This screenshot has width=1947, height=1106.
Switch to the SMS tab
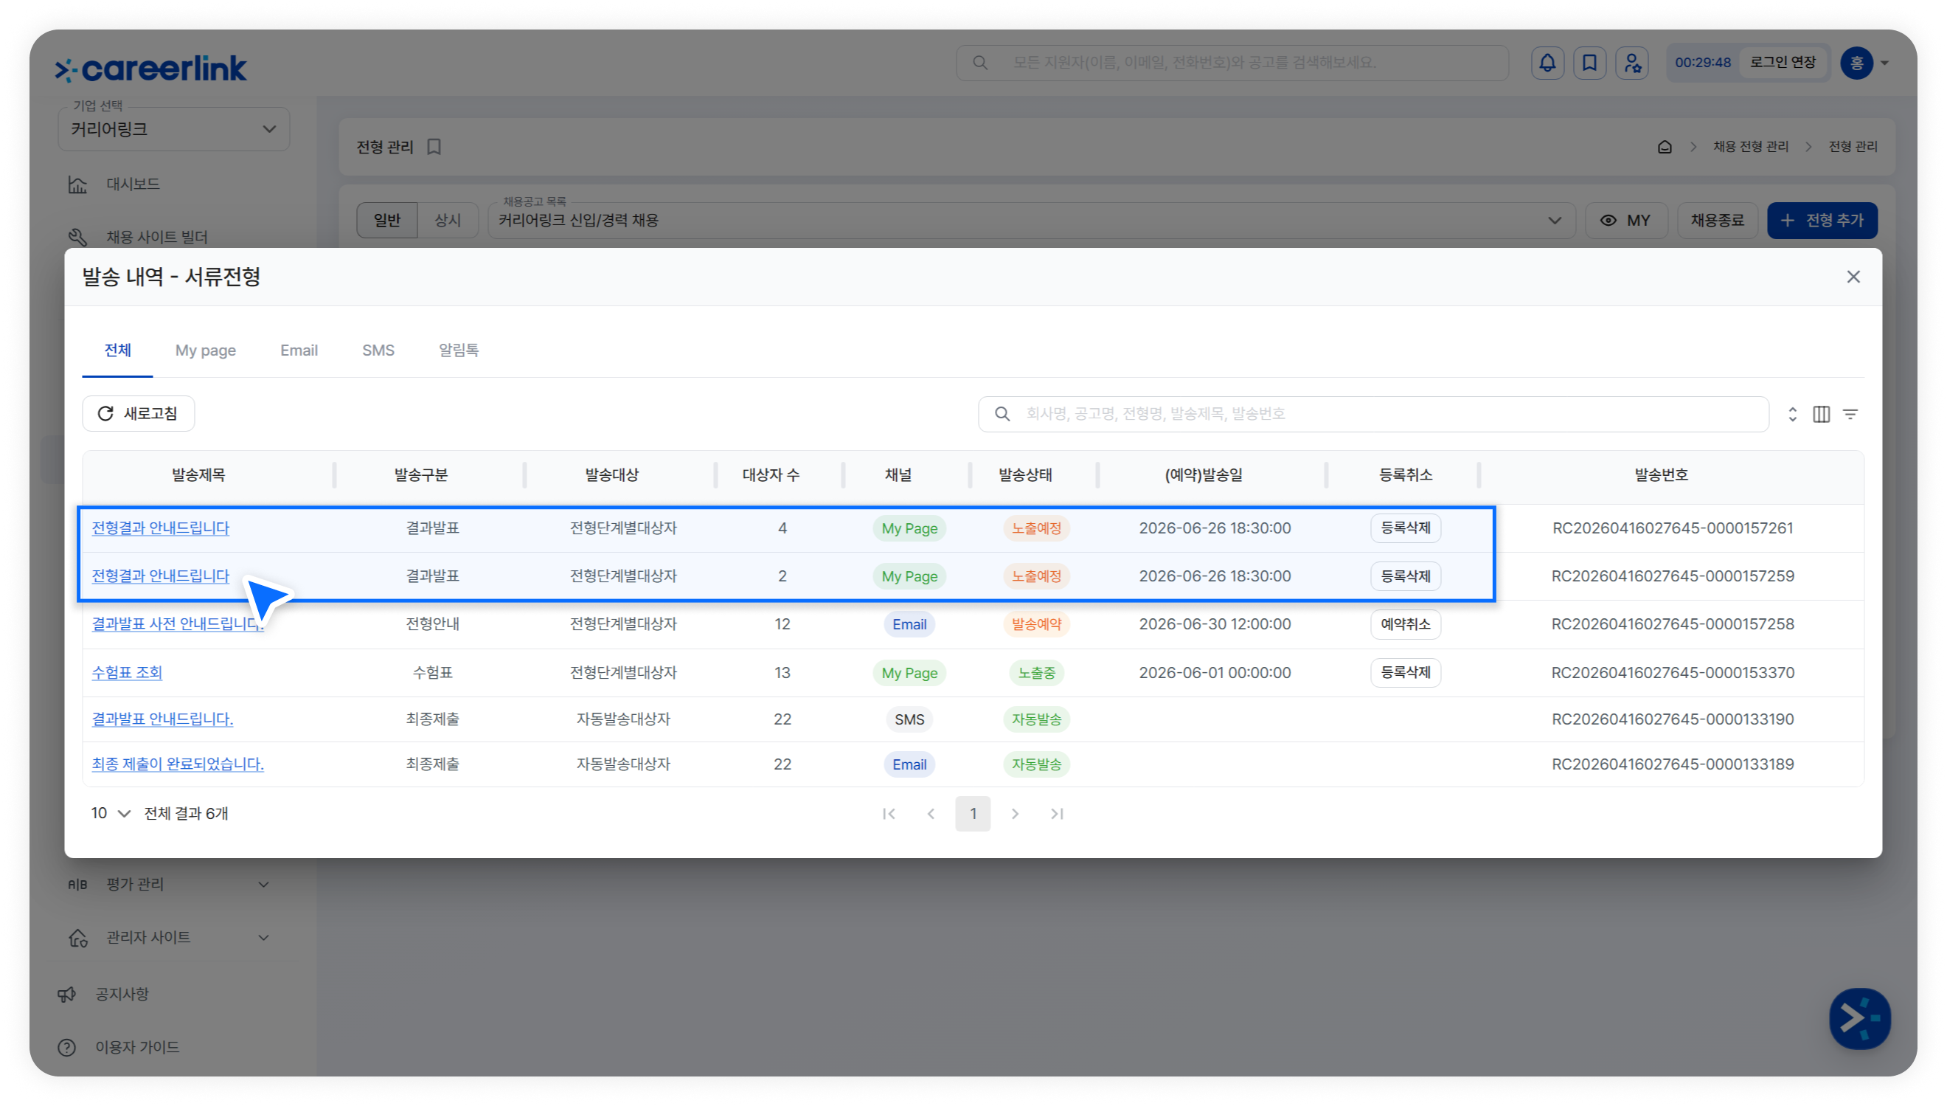378,350
